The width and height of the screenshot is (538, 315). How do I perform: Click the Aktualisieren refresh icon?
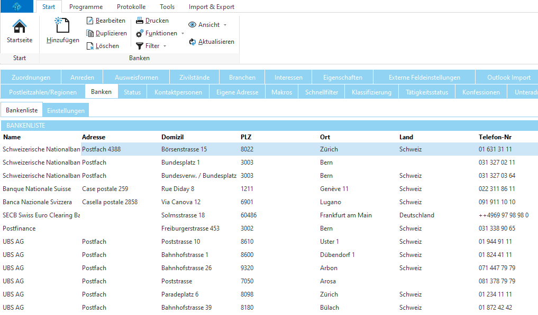click(193, 42)
